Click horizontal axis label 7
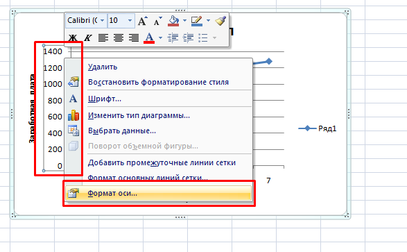This screenshot has height=252, width=407. pyautogui.click(x=268, y=180)
